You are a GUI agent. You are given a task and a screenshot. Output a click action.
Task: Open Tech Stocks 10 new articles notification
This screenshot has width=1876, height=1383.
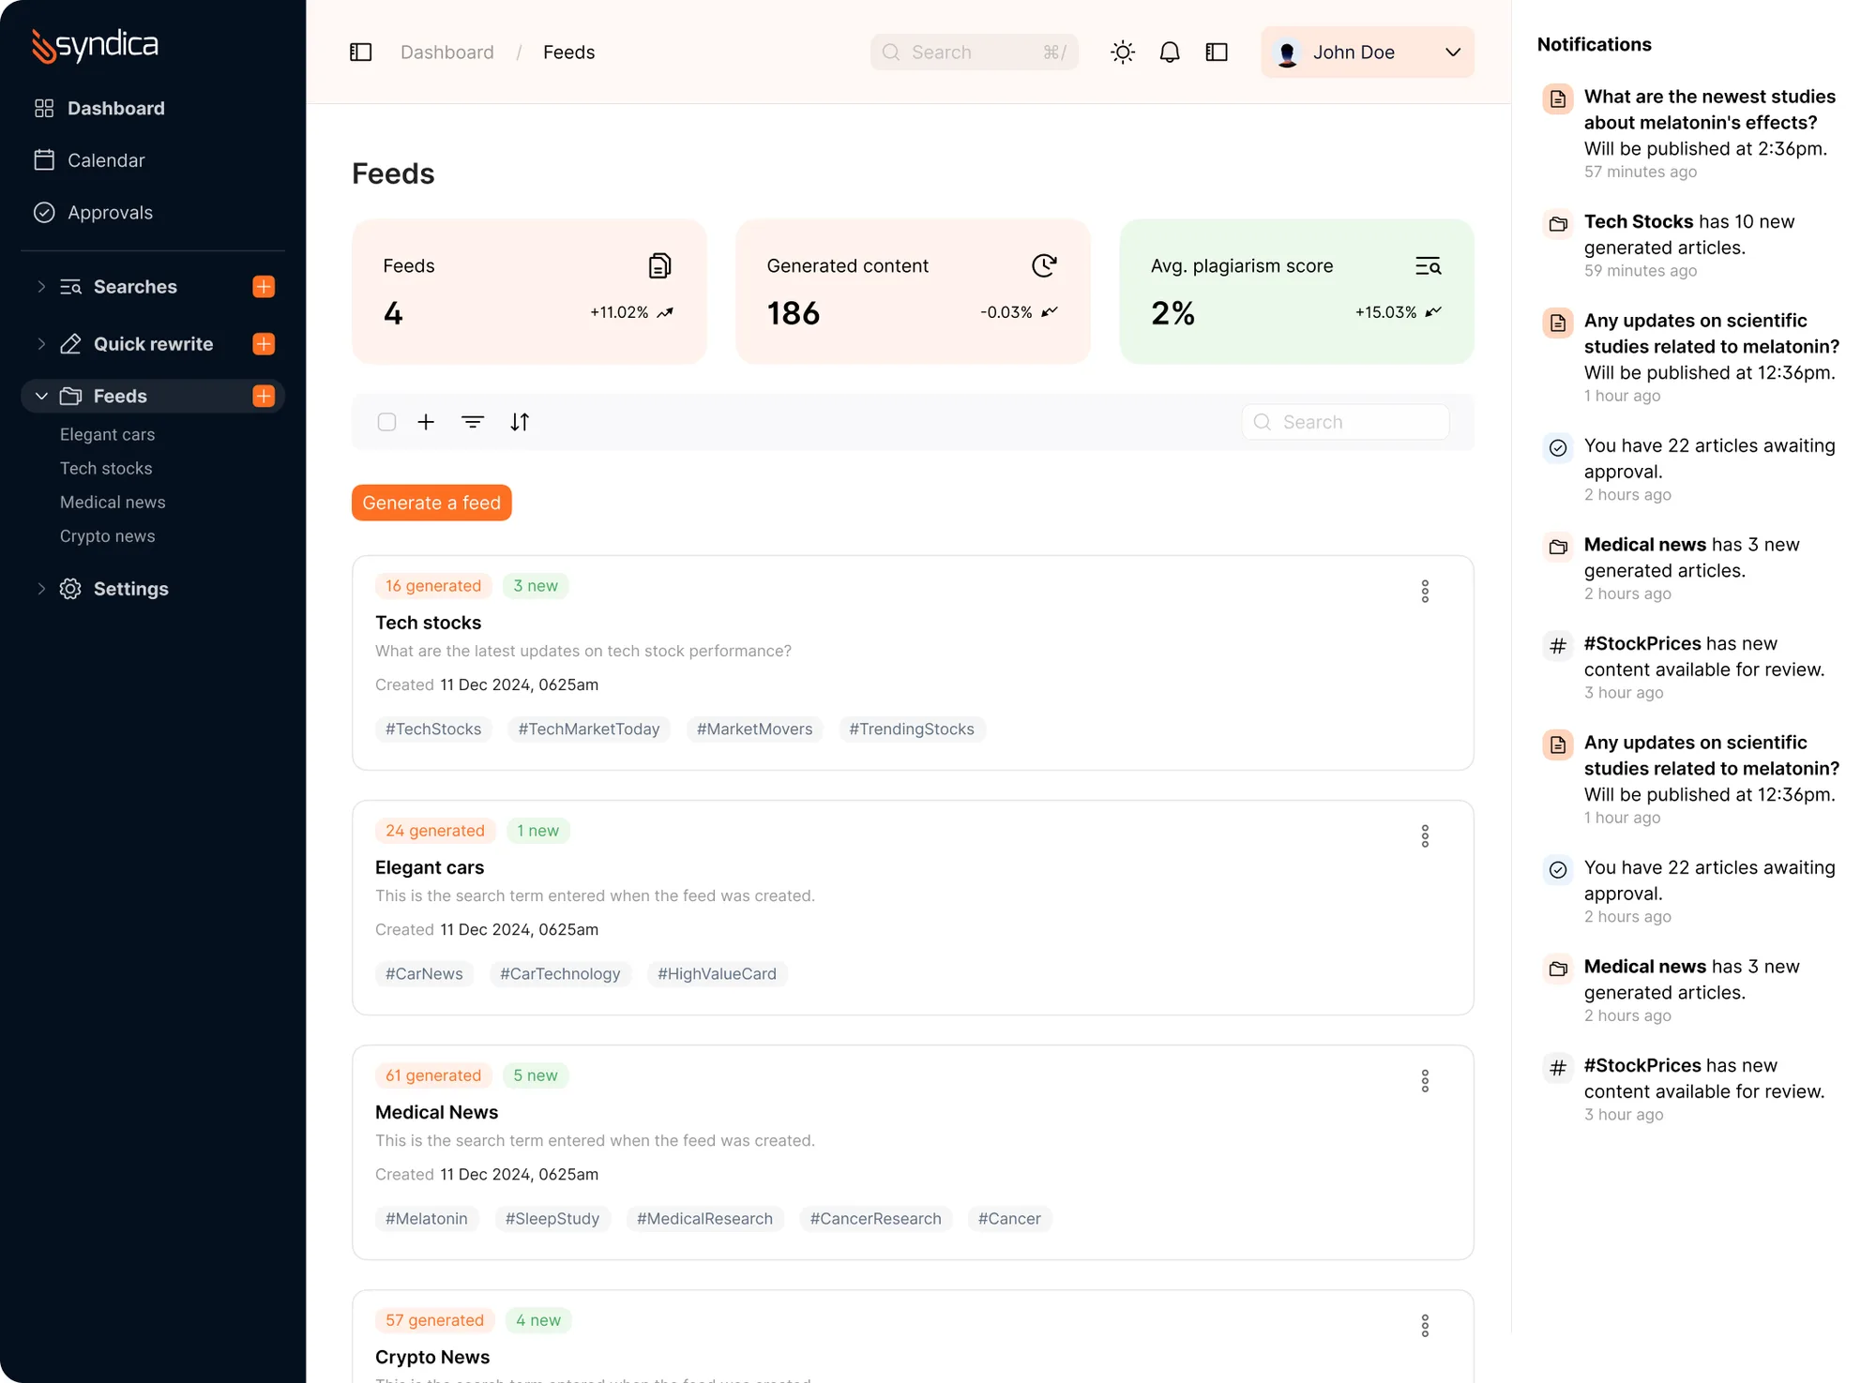tap(1692, 246)
